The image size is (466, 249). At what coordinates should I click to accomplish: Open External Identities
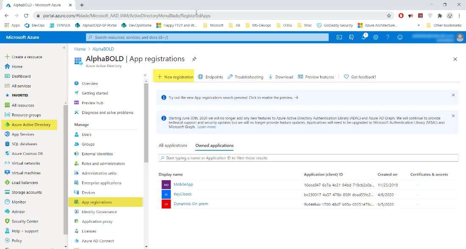[x=97, y=154]
